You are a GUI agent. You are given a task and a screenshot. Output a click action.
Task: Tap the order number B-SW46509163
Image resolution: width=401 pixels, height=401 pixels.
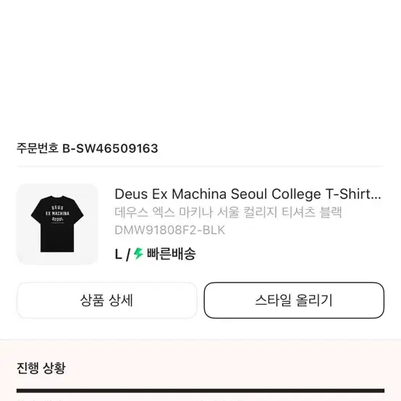(x=110, y=148)
